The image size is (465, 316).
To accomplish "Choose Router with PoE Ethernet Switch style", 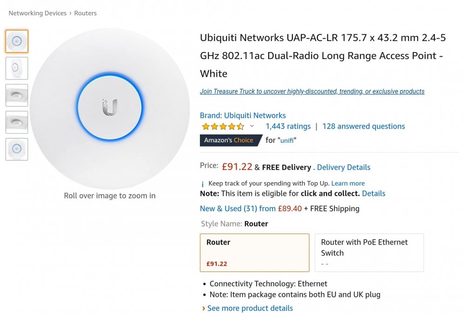I will tap(369, 253).
